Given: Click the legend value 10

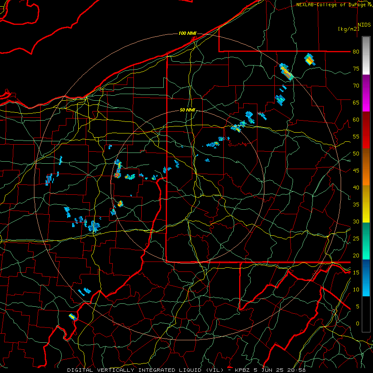Looking at the screenshot, I should click(356, 290).
